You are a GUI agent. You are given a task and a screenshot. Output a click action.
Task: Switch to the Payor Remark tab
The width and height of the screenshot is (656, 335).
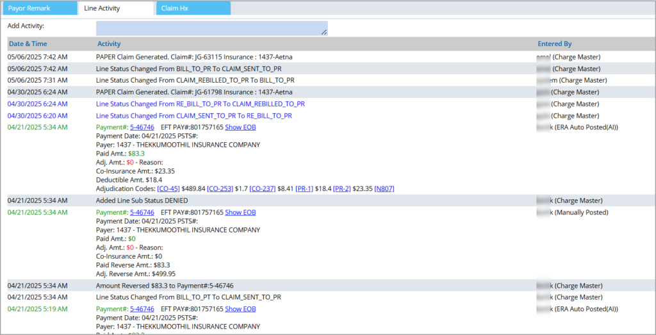point(37,8)
